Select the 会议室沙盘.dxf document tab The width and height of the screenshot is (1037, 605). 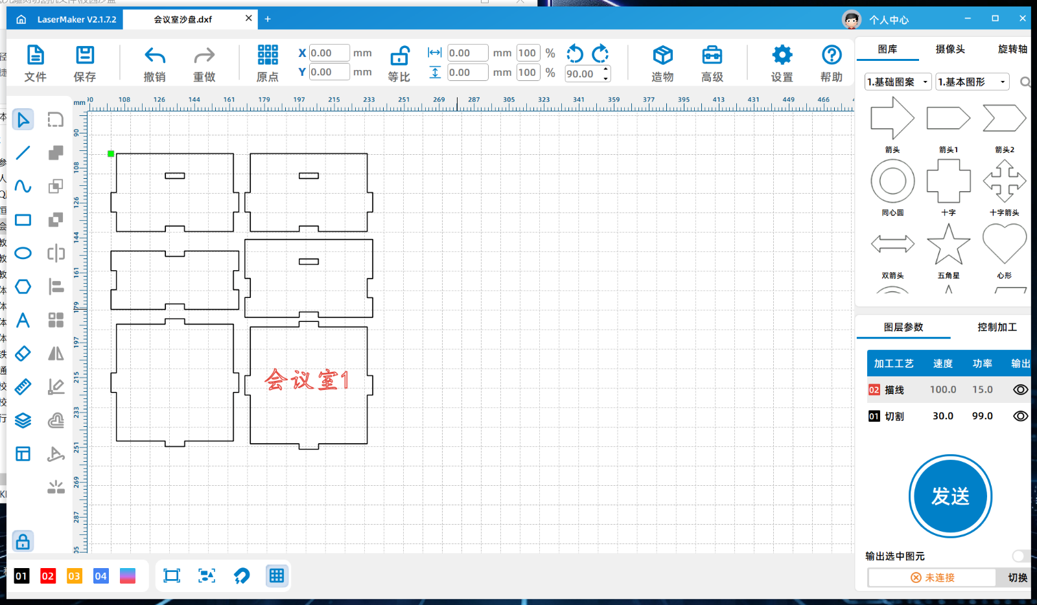click(183, 19)
